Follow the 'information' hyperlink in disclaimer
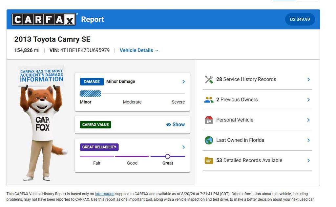 tap(105, 194)
